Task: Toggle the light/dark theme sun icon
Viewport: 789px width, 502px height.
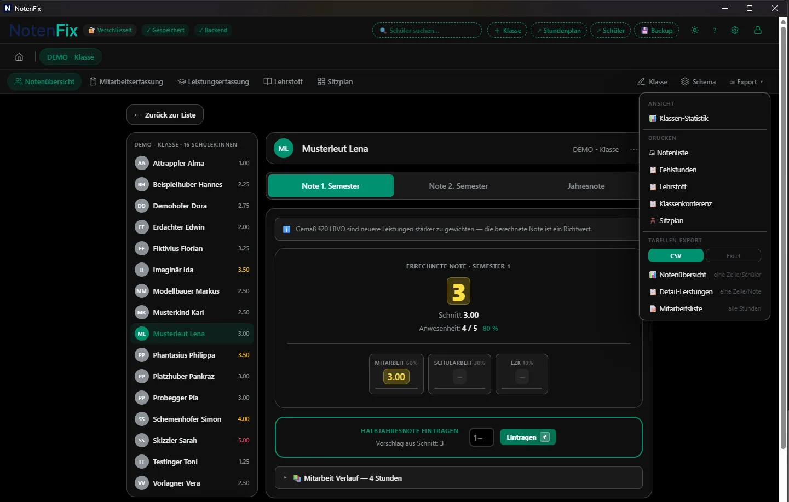Action: point(695,30)
